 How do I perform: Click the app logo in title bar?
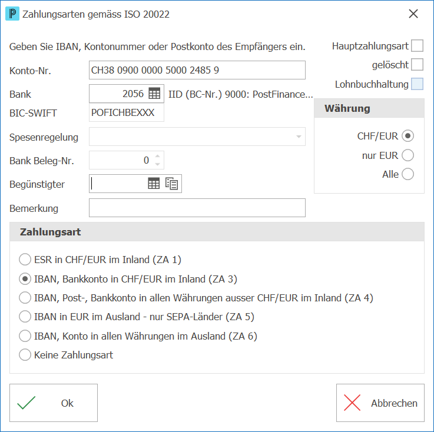[12, 14]
